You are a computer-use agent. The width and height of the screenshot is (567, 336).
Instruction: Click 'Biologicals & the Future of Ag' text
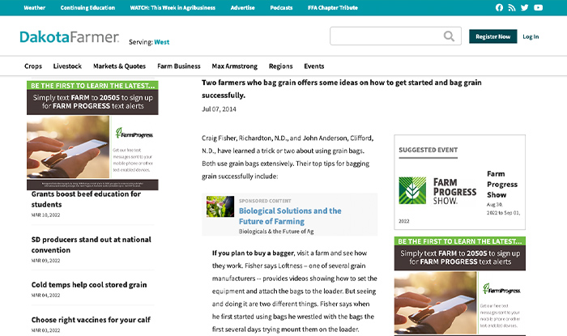[276, 232]
